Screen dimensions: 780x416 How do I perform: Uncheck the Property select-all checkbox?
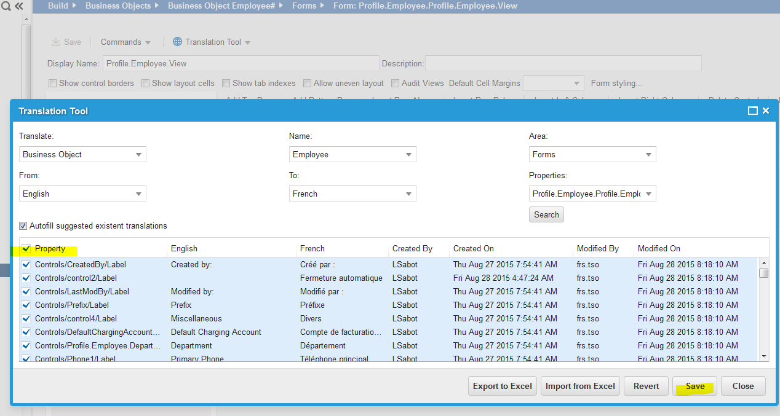pyautogui.click(x=26, y=249)
